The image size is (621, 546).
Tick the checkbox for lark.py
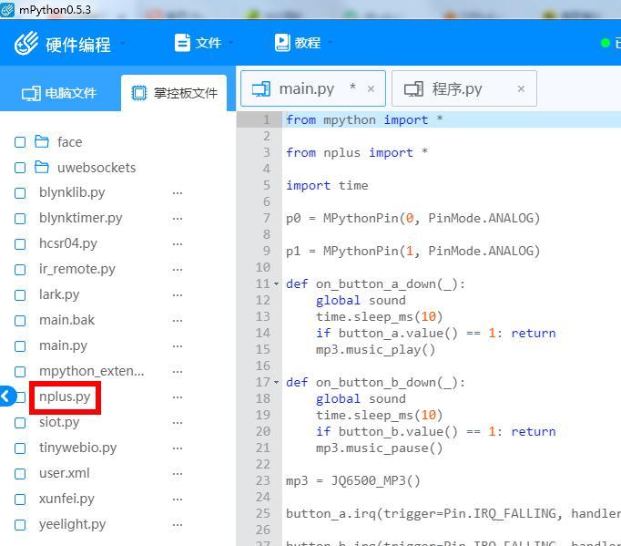[20, 295]
